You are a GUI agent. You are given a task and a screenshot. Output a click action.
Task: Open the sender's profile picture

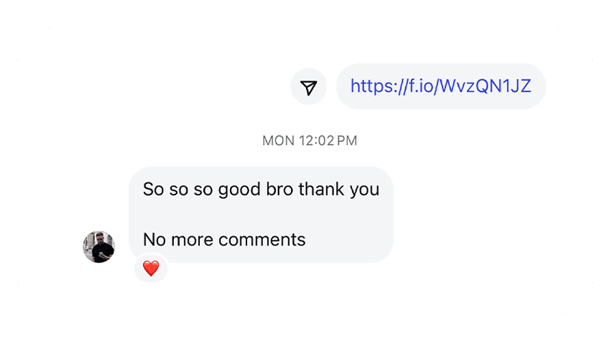[99, 246]
